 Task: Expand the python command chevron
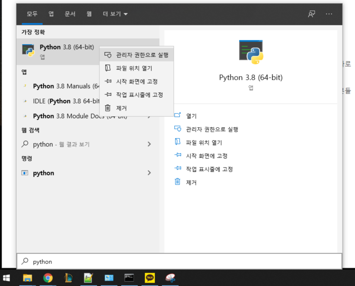pyautogui.click(x=149, y=173)
